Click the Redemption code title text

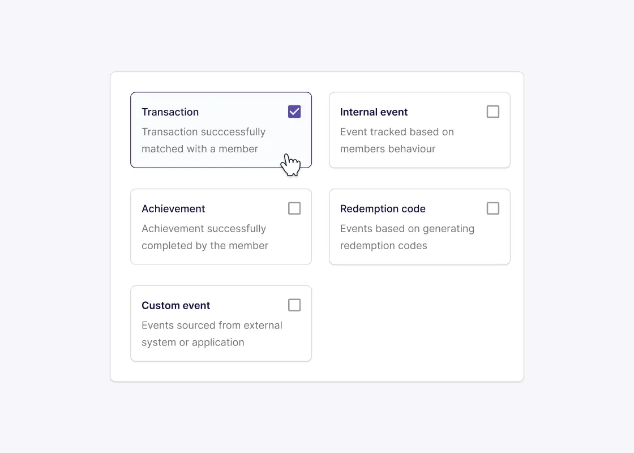point(383,208)
